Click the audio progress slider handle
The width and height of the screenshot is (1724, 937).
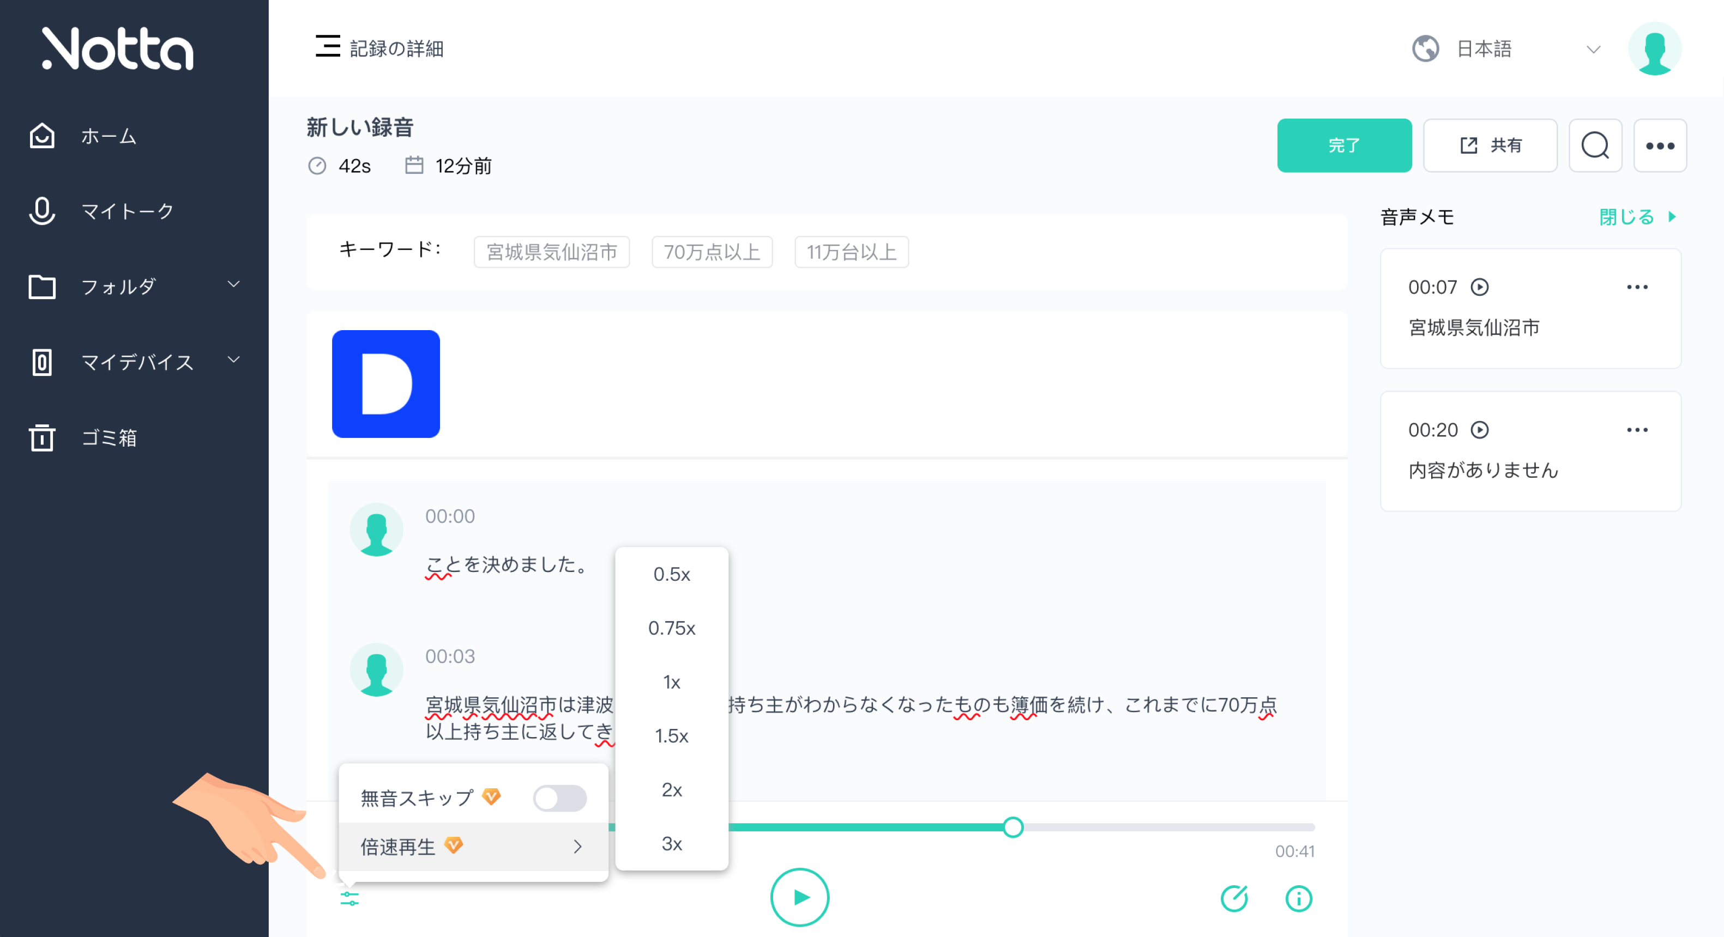tap(1012, 828)
